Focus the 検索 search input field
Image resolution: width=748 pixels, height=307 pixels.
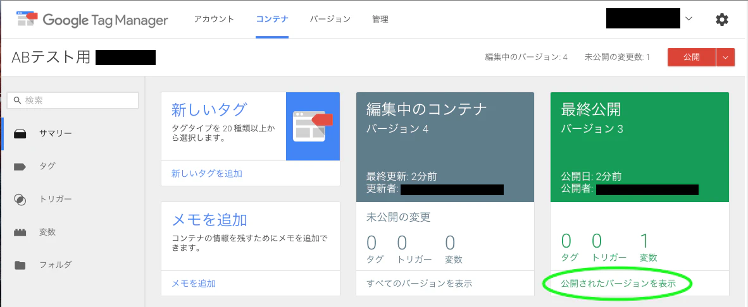73,100
